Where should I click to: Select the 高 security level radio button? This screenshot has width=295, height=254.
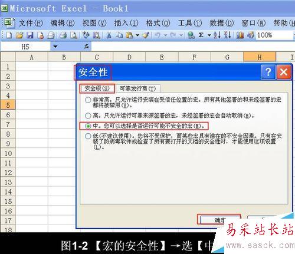click(88, 116)
